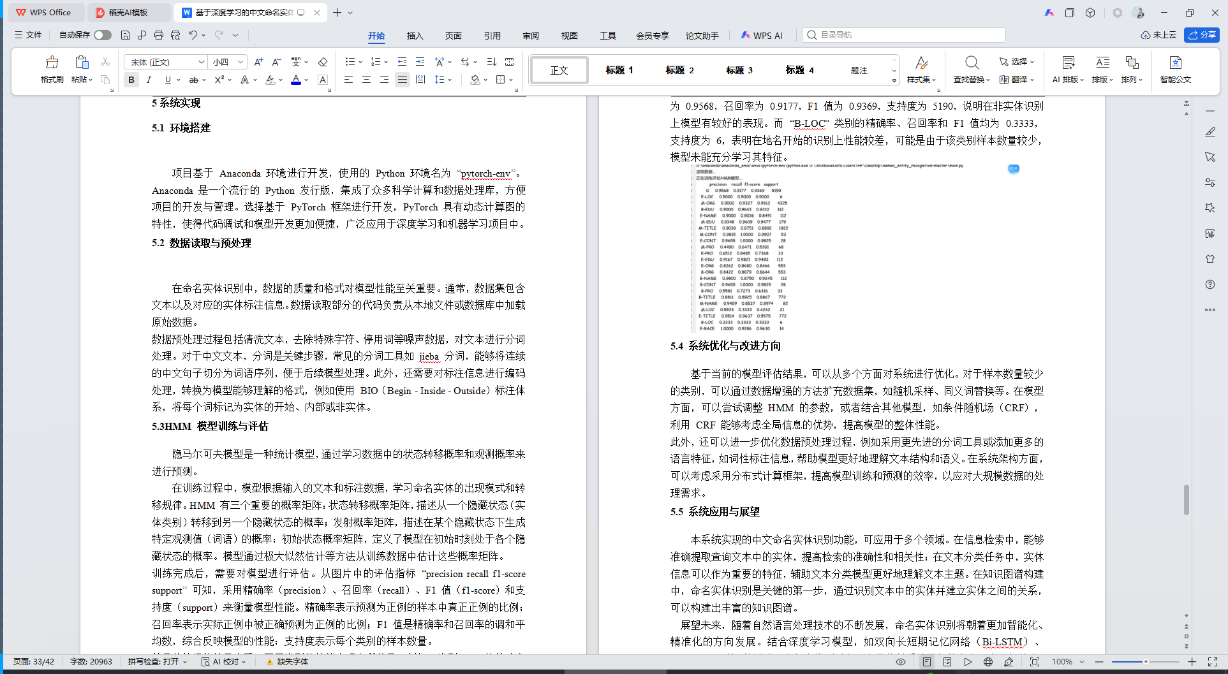Open the View (视图) ribbon tab
The image size is (1228, 674).
[x=570, y=36]
